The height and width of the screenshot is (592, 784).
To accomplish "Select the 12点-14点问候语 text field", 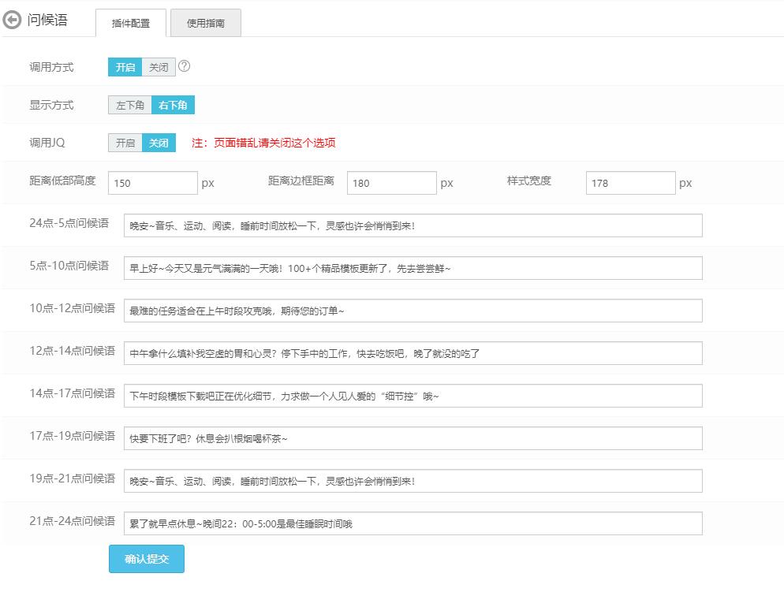I will pyautogui.click(x=413, y=353).
